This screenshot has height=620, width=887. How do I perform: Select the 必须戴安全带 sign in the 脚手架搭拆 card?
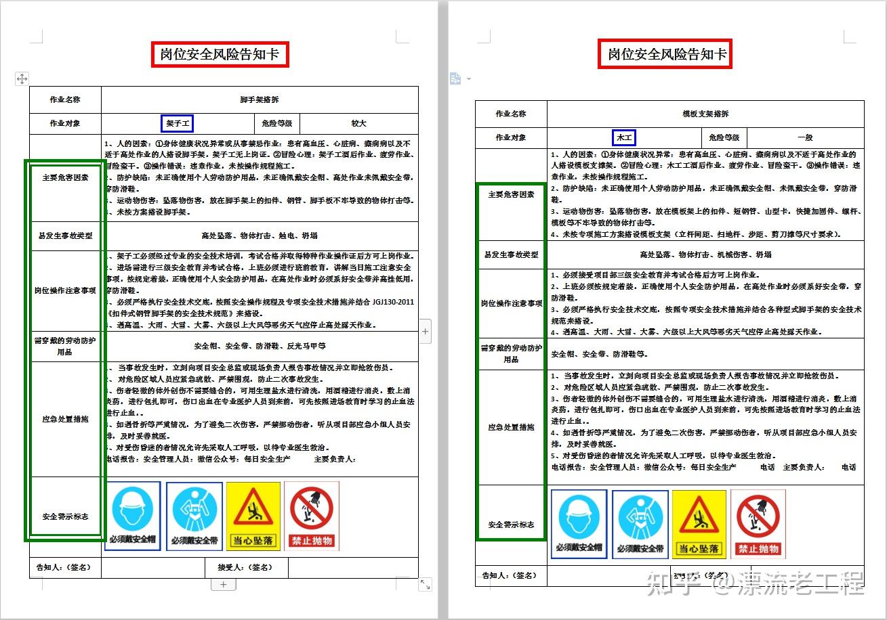194,516
